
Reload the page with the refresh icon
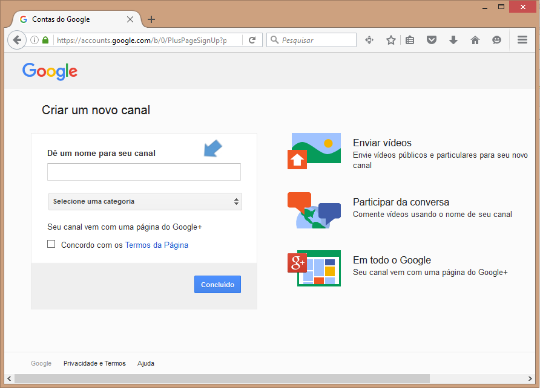tap(252, 40)
